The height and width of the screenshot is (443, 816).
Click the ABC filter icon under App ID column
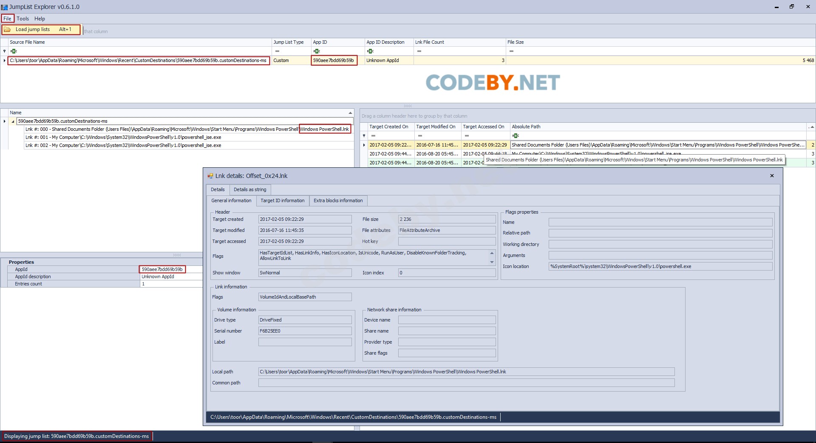tap(317, 51)
